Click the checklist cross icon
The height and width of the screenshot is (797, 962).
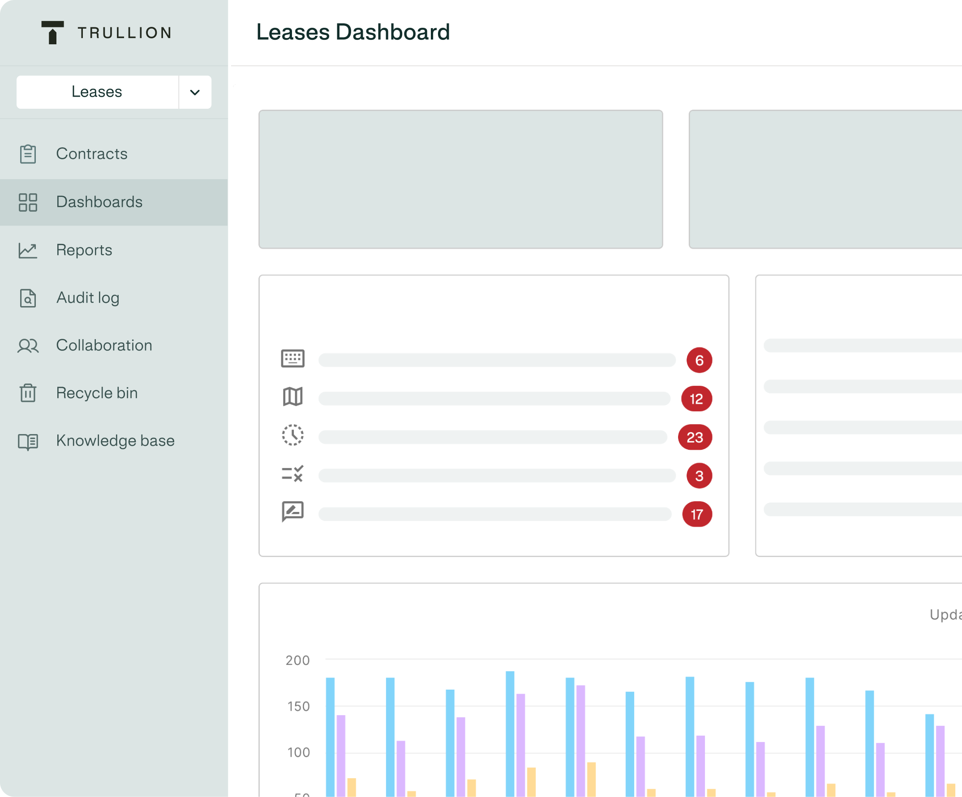[x=293, y=474]
